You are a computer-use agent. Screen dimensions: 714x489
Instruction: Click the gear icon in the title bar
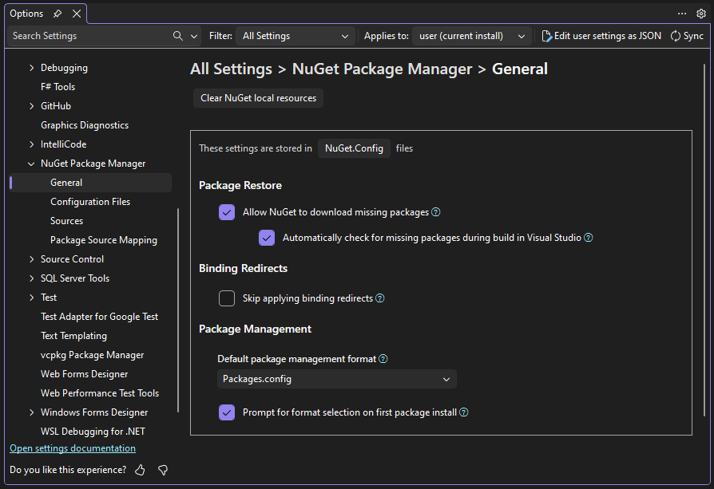(700, 13)
